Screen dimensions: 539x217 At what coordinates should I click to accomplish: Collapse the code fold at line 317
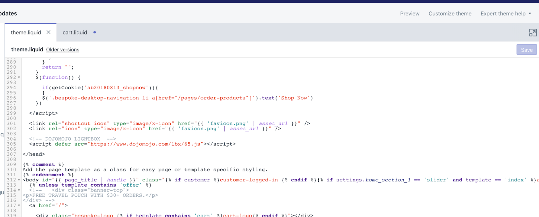pyautogui.click(x=19, y=206)
